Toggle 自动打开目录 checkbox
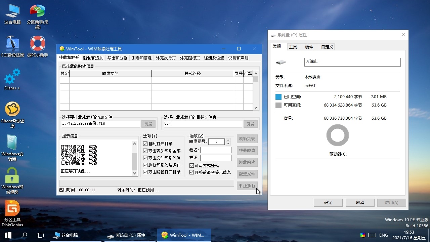 click(145, 144)
